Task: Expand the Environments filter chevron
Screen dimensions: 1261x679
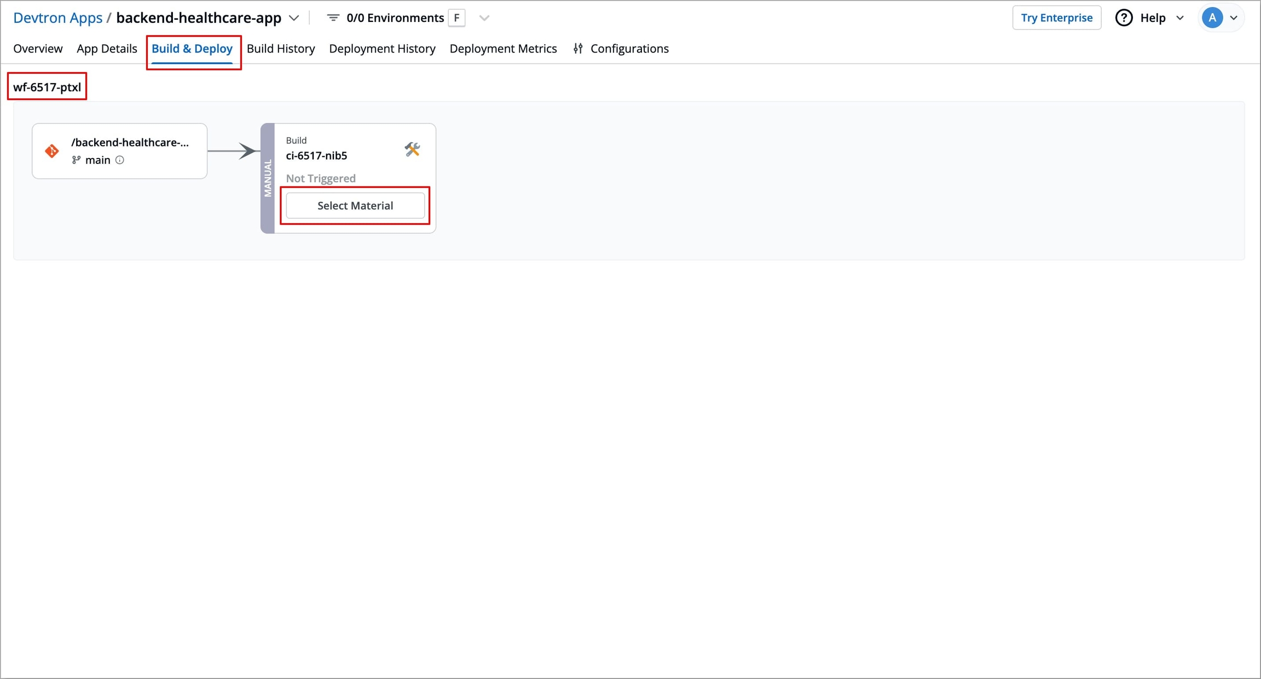Action: point(484,18)
